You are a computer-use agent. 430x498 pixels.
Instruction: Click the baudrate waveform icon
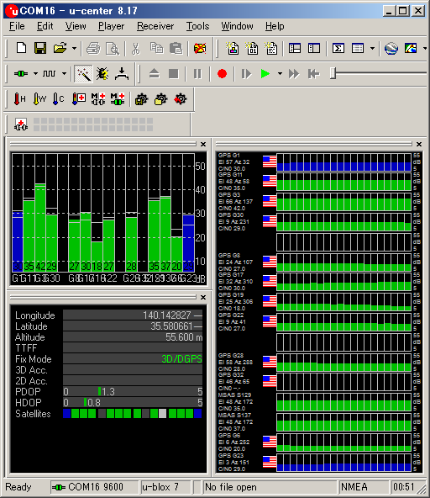point(50,74)
